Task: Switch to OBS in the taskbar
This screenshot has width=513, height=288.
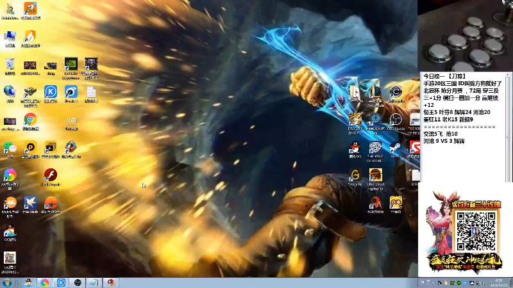Action: coord(78,283)
